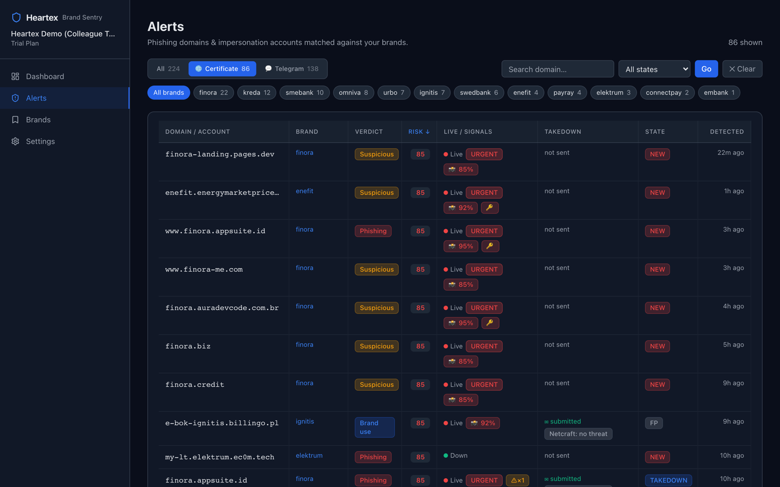Click finora brand link for finora-landing.pages.dev

(305, 153)
